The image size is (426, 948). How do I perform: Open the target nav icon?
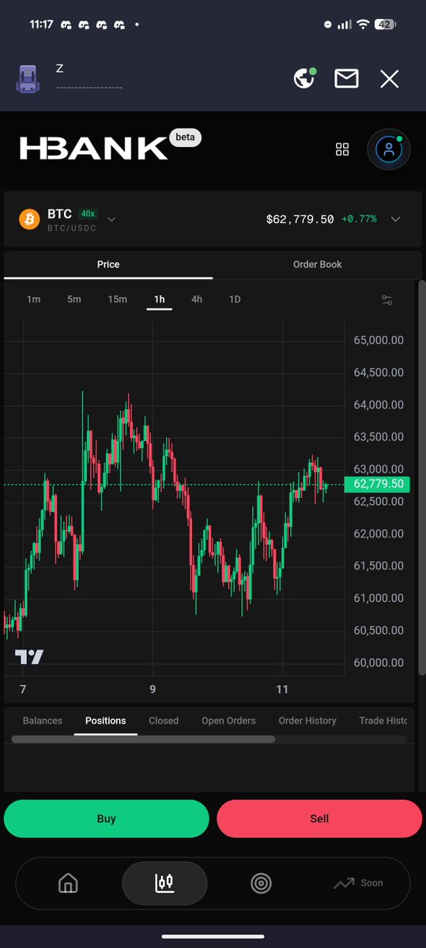point(261,883)
